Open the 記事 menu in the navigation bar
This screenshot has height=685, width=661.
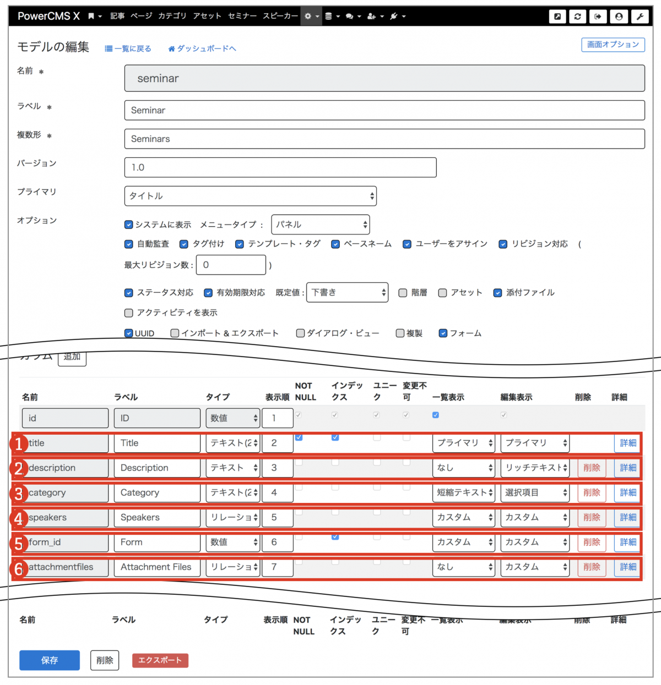[117, 16]
